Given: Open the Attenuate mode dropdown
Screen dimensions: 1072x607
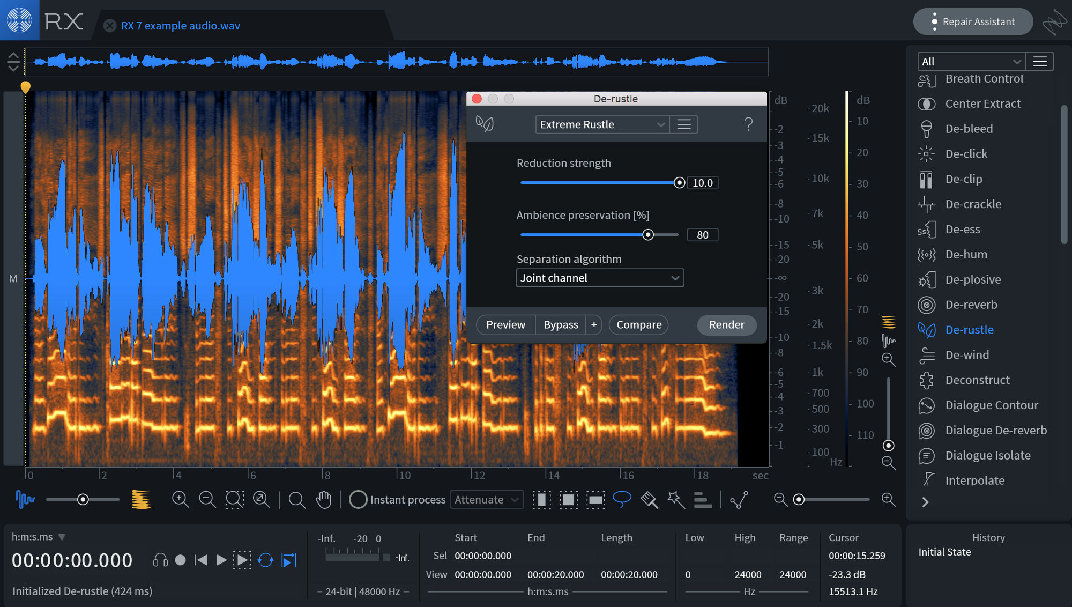Looking at the screenshot, I should point(486,499).
